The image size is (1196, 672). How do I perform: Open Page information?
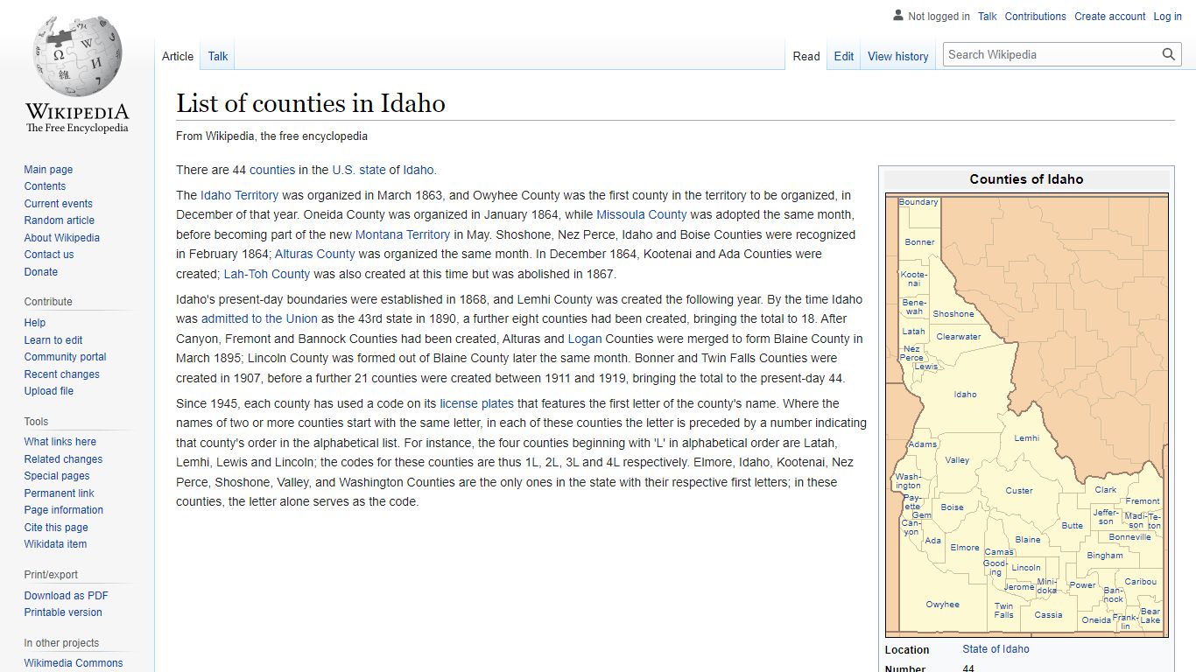point(64,510)
